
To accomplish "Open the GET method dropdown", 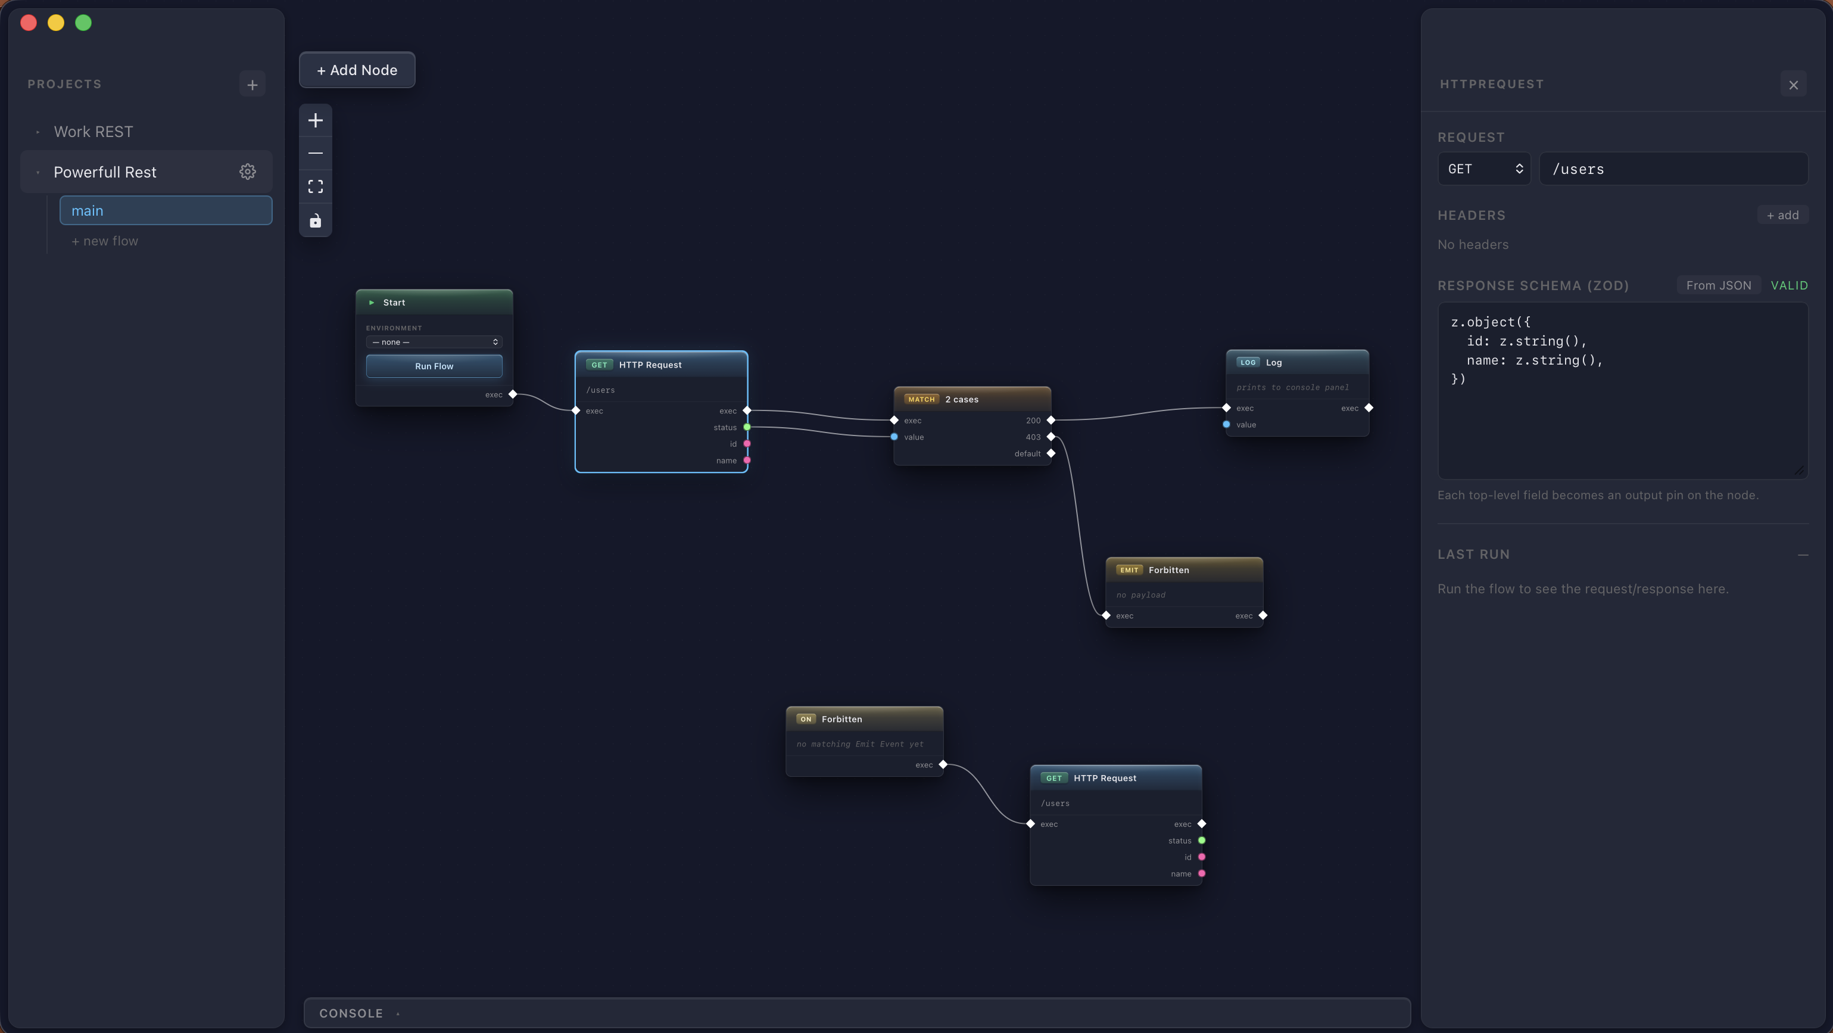I will [x=1483, y=169].
